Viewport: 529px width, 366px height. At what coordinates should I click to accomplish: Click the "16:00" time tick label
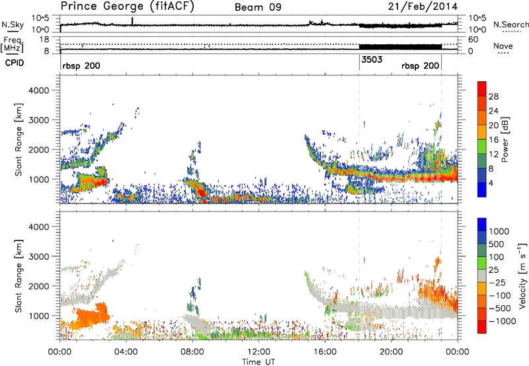pos(325,352)
